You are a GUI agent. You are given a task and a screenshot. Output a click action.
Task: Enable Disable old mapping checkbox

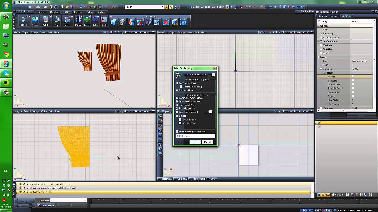[181, 87]
